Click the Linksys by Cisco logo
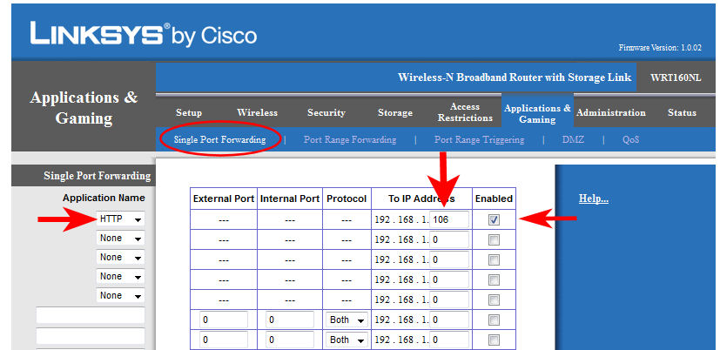Screen dimensions: 720x350 click(x=144, y=34)
